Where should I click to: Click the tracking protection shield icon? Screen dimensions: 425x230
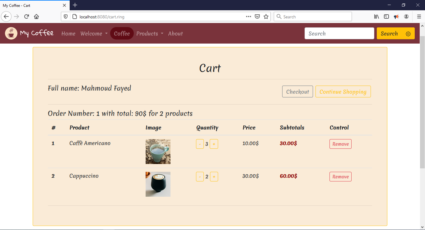(65, 16)
